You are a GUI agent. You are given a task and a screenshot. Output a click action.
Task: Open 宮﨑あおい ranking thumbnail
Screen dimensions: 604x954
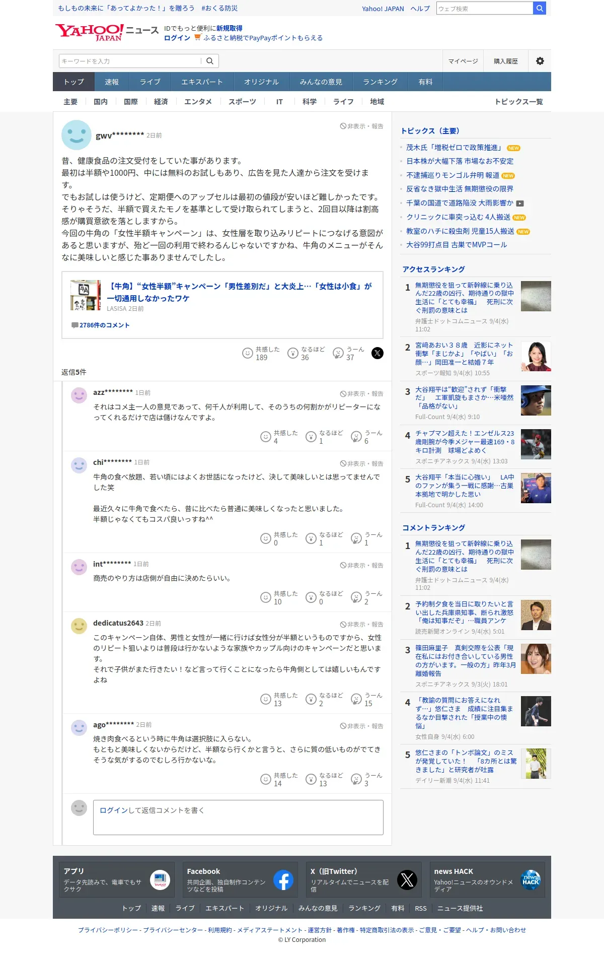point(536,356)
